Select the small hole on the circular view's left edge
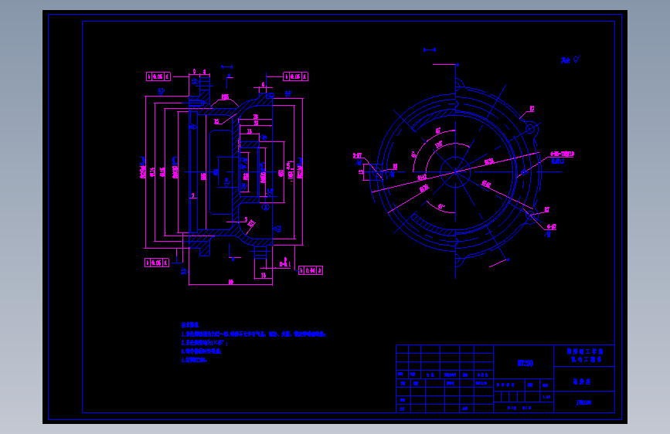Image resolution: width=670 pixels, height=434 pixels. point(377,172)
